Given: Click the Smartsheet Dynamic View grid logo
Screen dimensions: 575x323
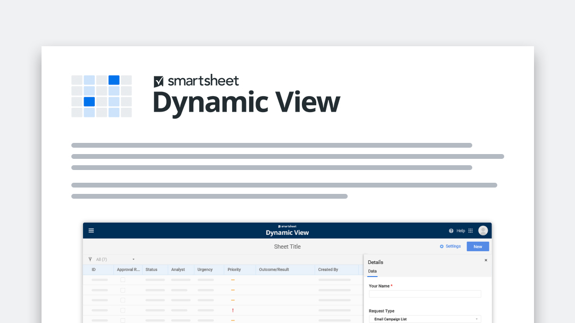Looking at the screenshot, I should click(102, 96).
